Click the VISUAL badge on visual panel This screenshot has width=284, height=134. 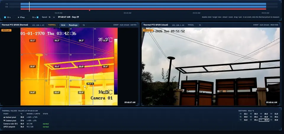(x=191, y=25)
